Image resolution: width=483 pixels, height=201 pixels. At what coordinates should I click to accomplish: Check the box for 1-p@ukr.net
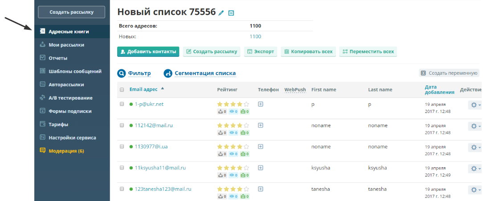122,104
